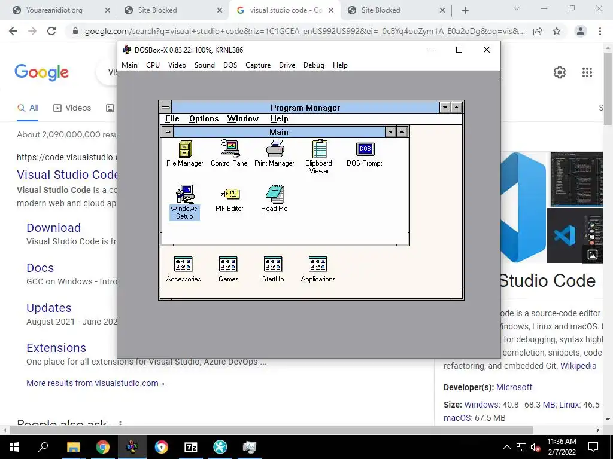613x459 pixels.
Task: Open DOSBox-X Help menu
Action: pos(340,65)
